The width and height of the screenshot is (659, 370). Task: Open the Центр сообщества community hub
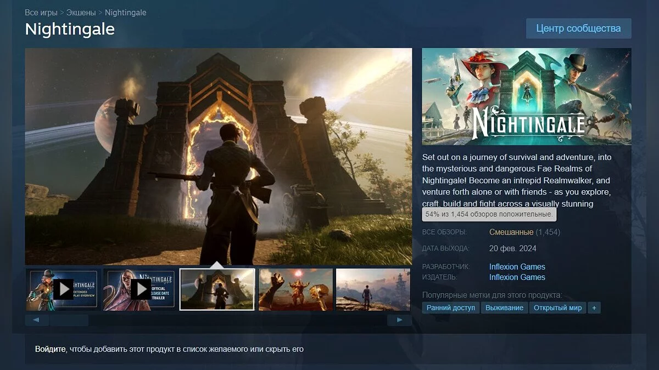578,29
